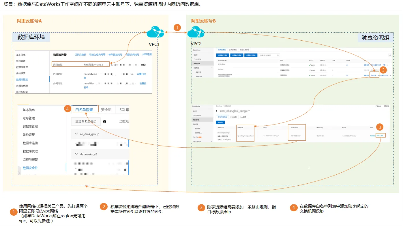Click search field in resource group list
The image size is (403, 226).
(x=269, y=55)
